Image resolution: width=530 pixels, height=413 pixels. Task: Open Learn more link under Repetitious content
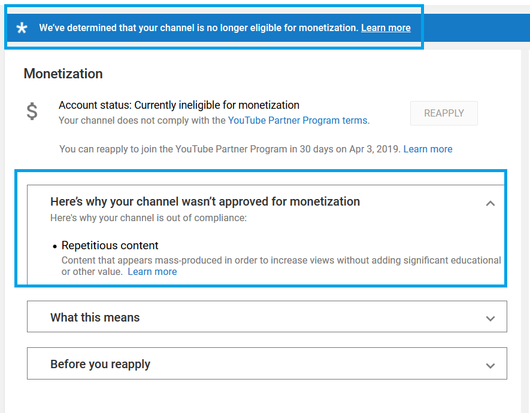click(x=152, y=271)
